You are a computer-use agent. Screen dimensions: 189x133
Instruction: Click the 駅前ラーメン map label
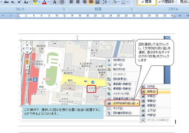click(42, 88)
